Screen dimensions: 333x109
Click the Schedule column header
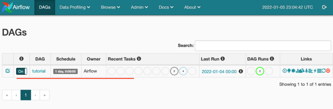pyautogui.click(x=66, y=59)
